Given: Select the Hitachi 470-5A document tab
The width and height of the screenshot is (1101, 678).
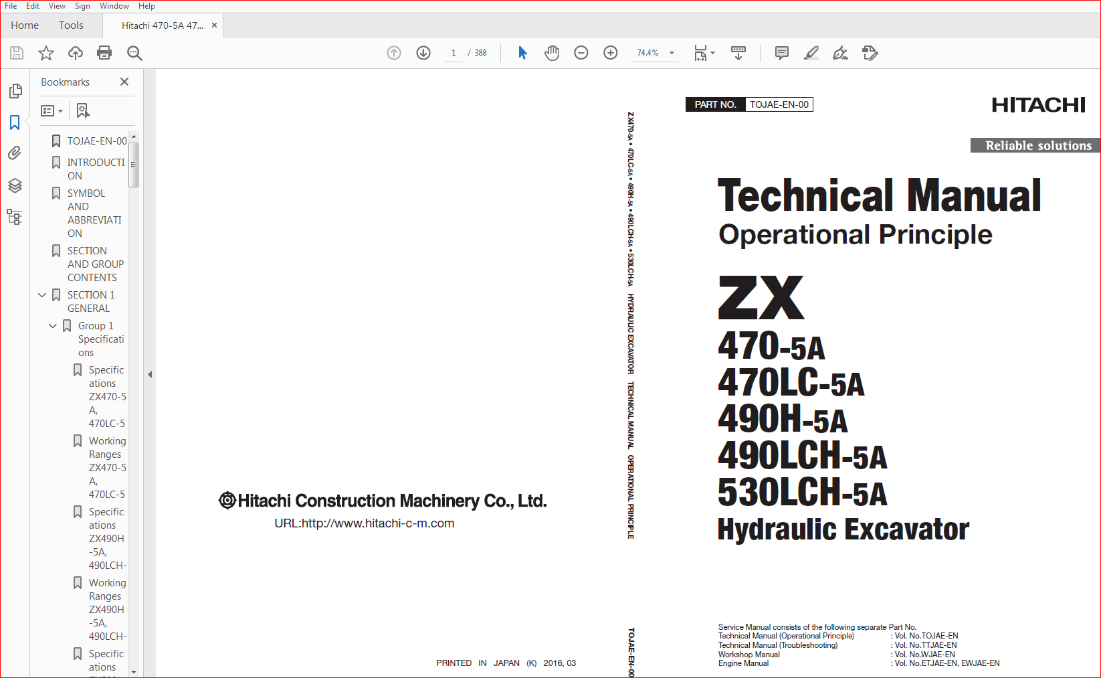Looking at the screenshot, I should [x=162, y=25].
